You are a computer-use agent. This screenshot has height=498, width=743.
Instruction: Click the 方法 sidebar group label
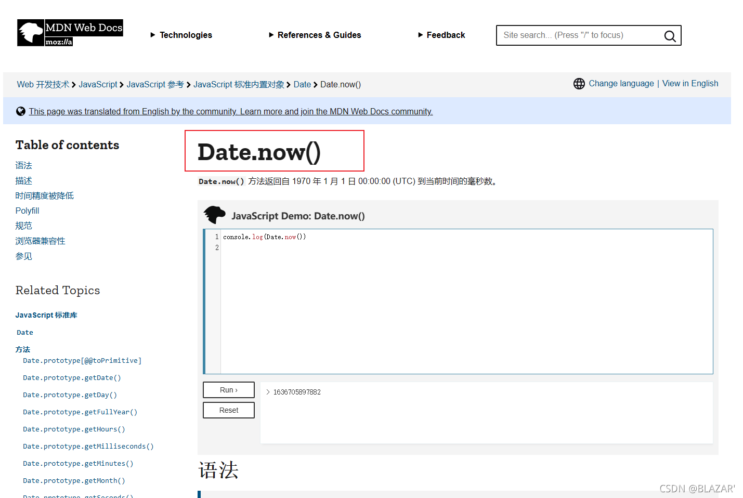click(23, 349)
